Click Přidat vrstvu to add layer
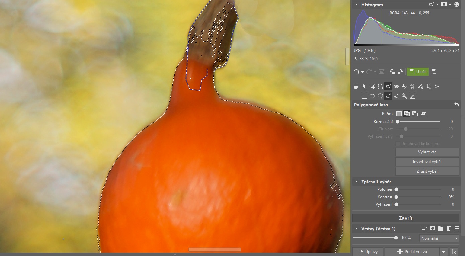This screenshot has height=256, width=465. (x=412, y=252)
